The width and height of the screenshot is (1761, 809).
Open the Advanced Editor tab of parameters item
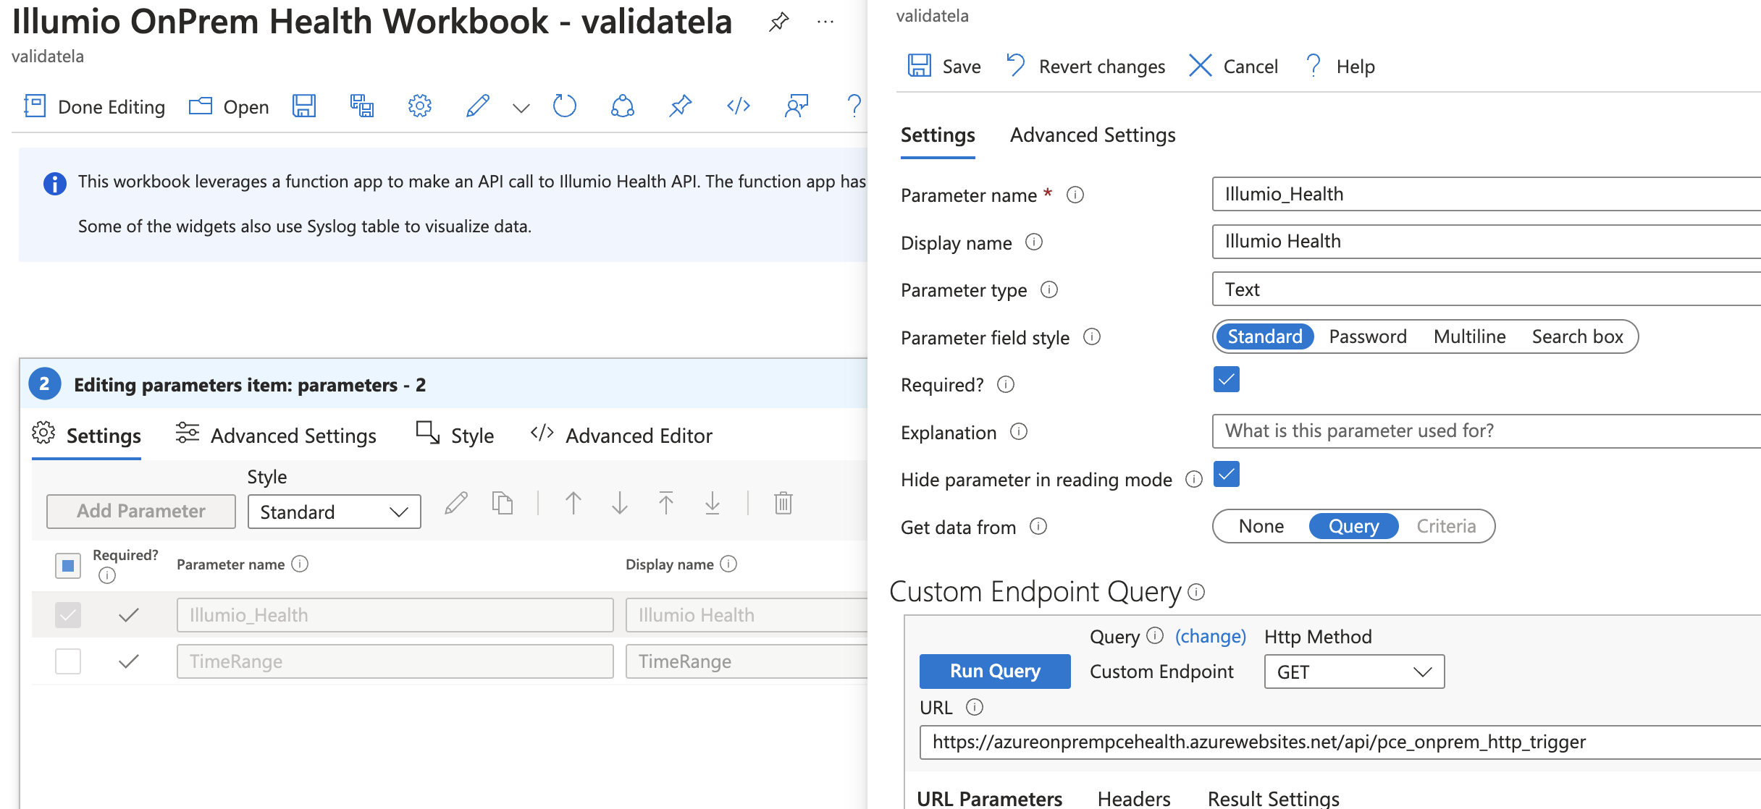[621, 436]
